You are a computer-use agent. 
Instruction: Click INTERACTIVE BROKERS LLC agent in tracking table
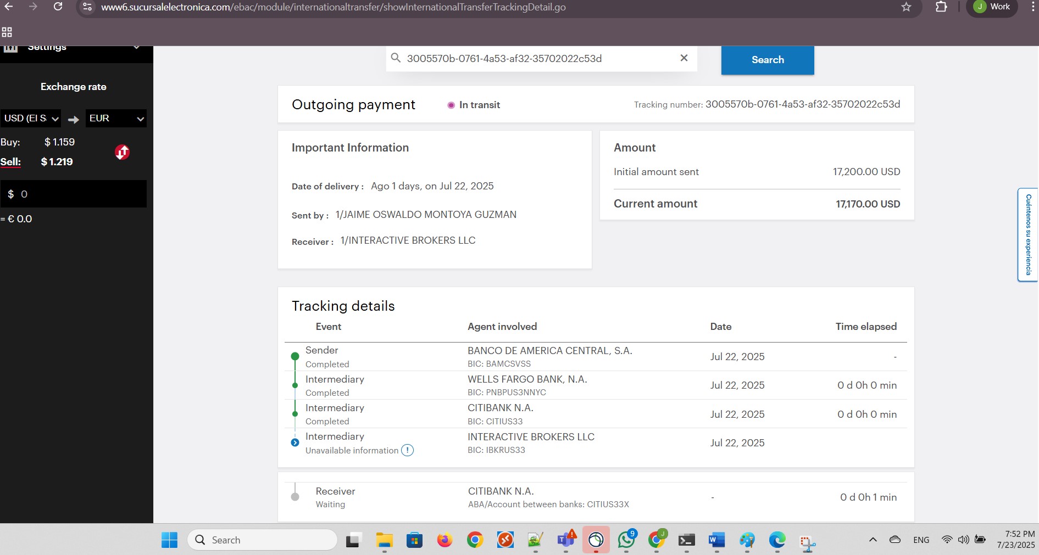point(531,437)
